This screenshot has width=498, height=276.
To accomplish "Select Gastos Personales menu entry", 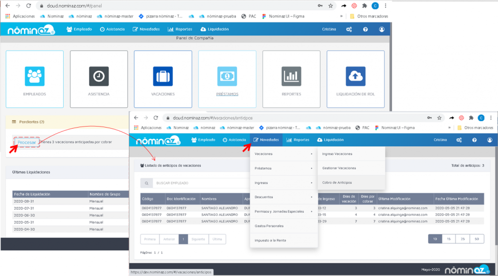I will (284, 226).
